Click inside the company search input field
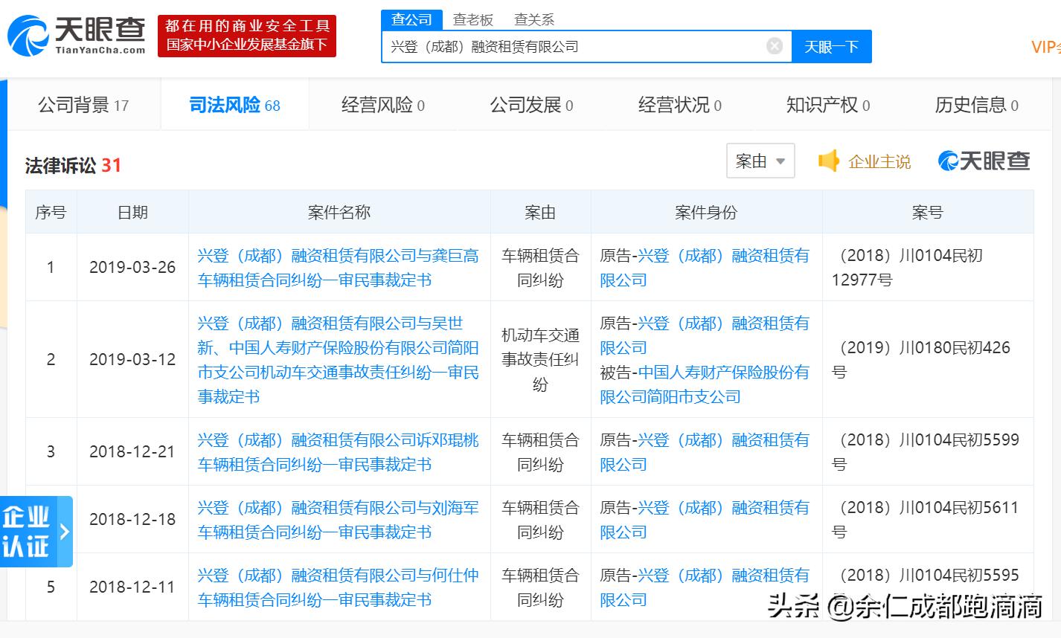The width and height of the screenshot is (1061, 638). [580, 45]
